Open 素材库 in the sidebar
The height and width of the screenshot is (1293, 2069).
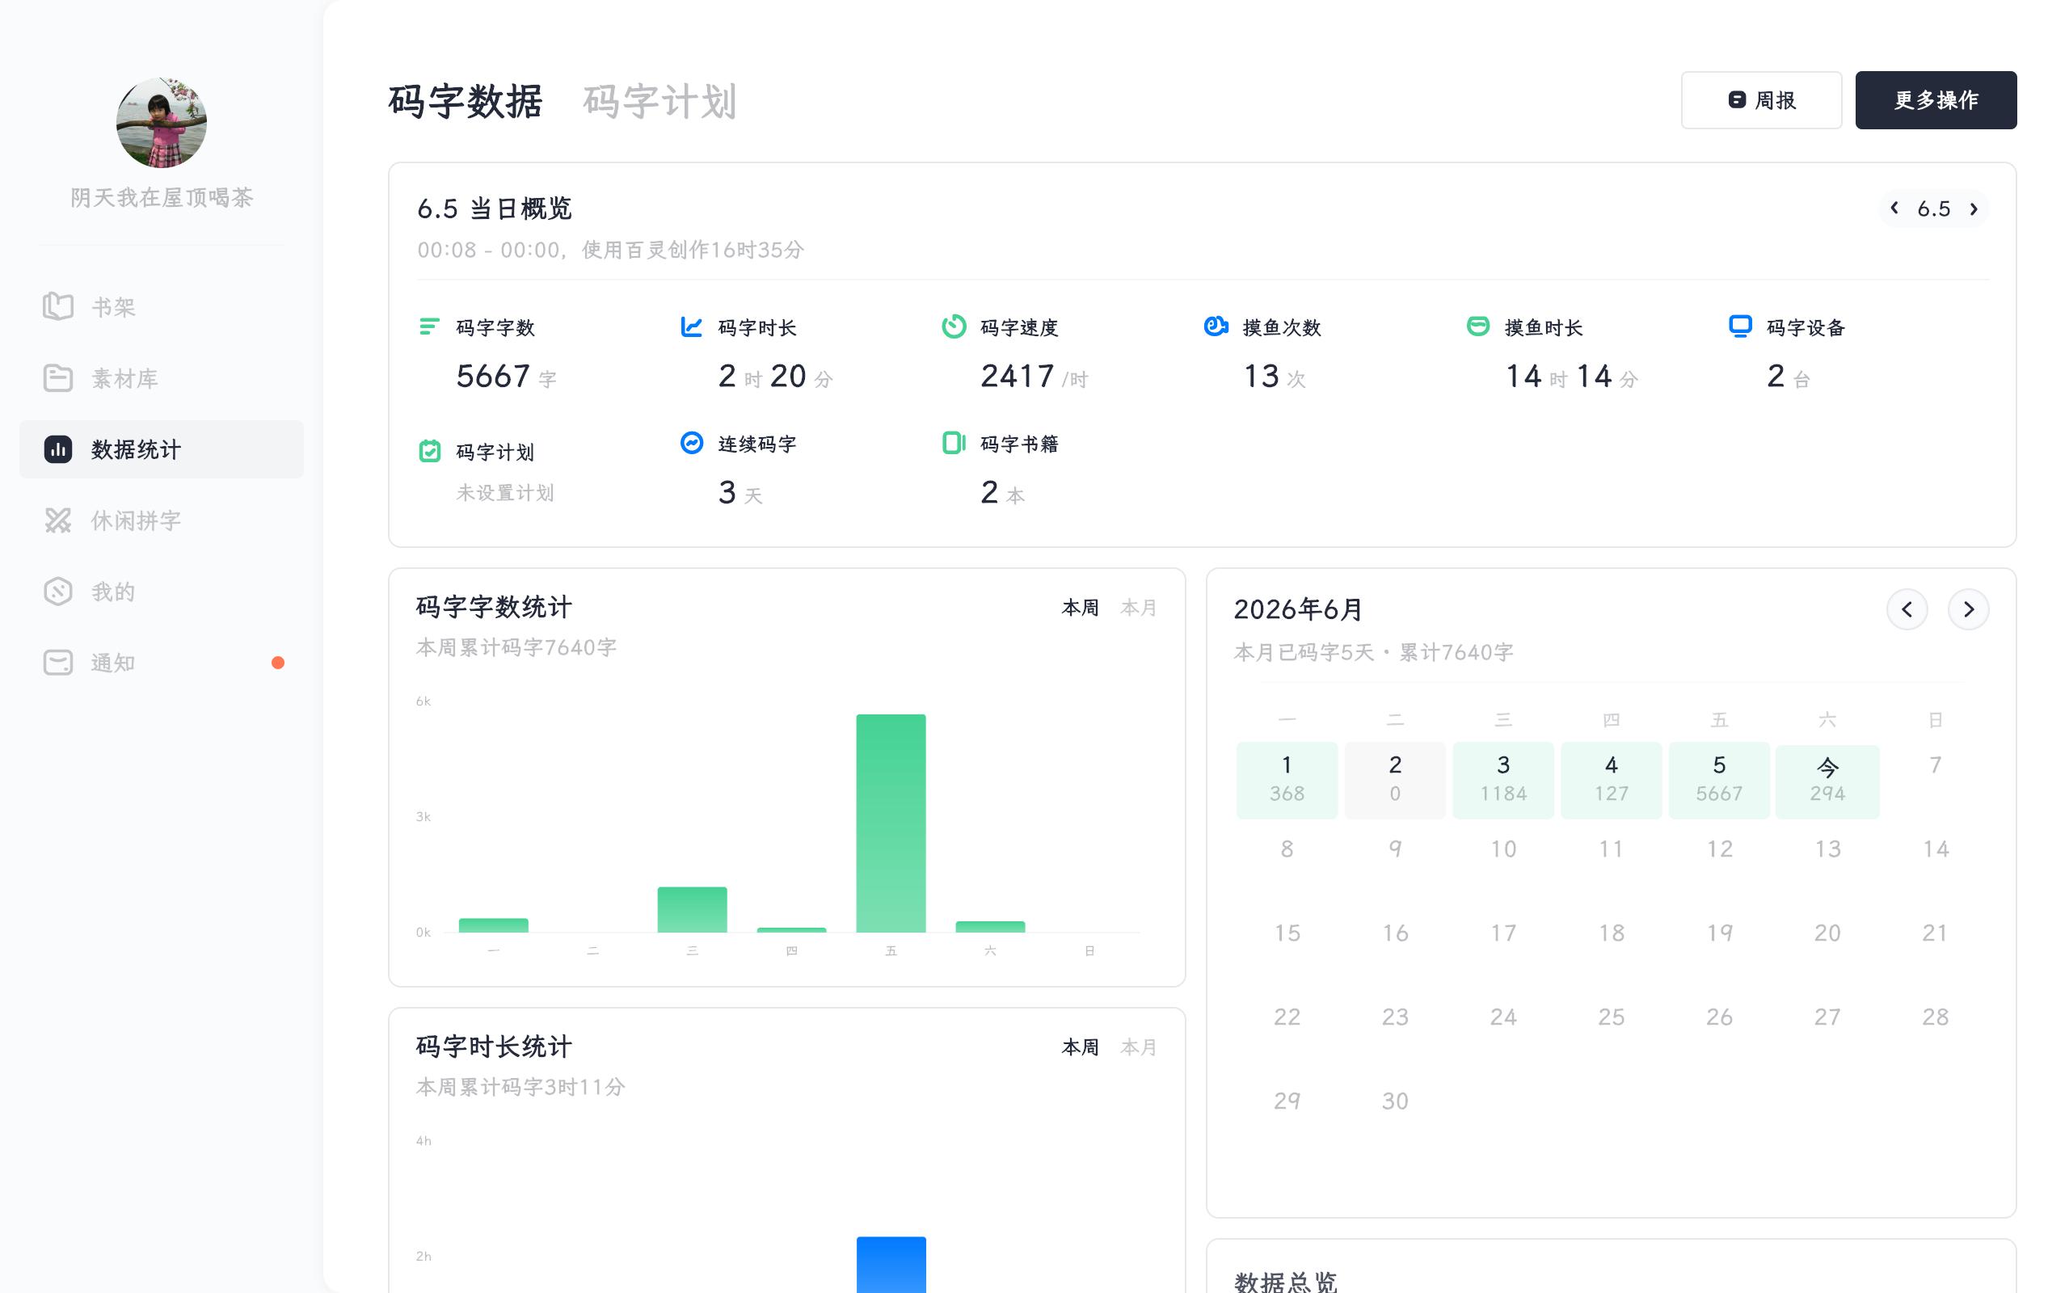click(x=162, y=378)
